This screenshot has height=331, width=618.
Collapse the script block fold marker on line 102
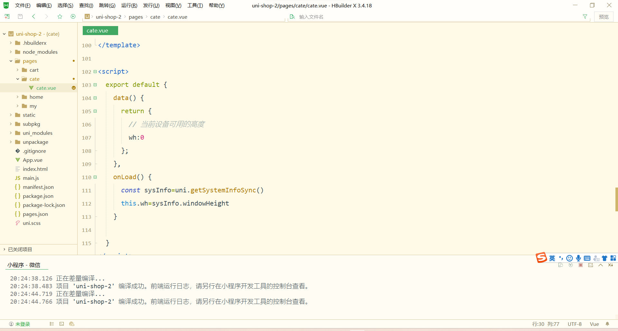point(95,72)
